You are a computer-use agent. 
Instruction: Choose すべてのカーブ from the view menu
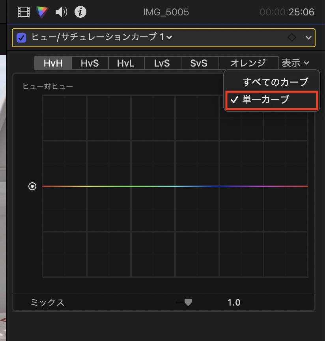272,82
